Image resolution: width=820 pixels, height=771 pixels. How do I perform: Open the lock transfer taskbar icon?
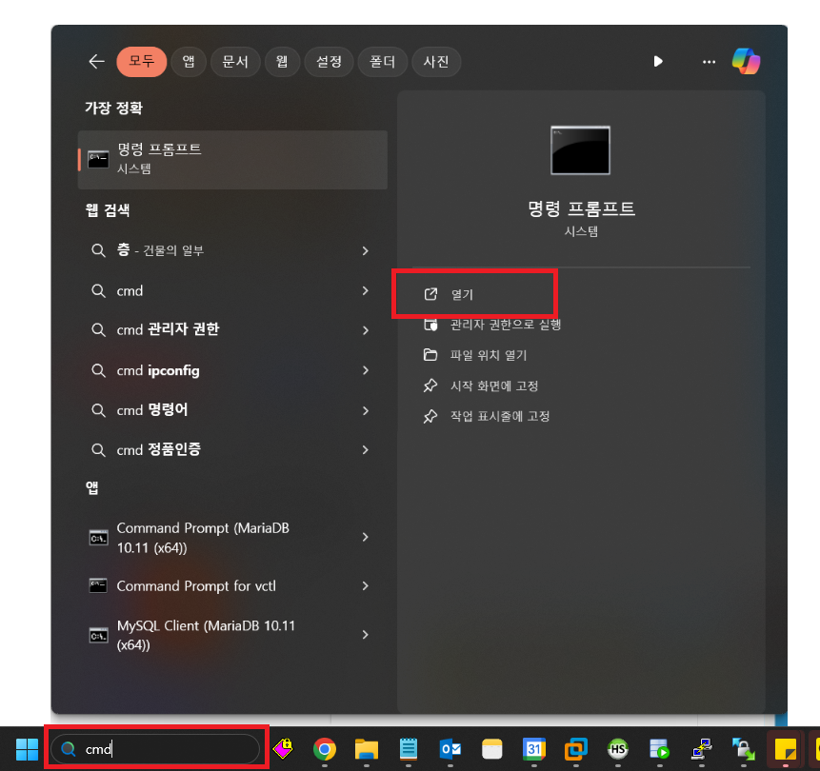tap(743, 749)
